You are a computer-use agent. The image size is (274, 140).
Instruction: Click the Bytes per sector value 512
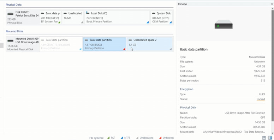tap(263, 81)
